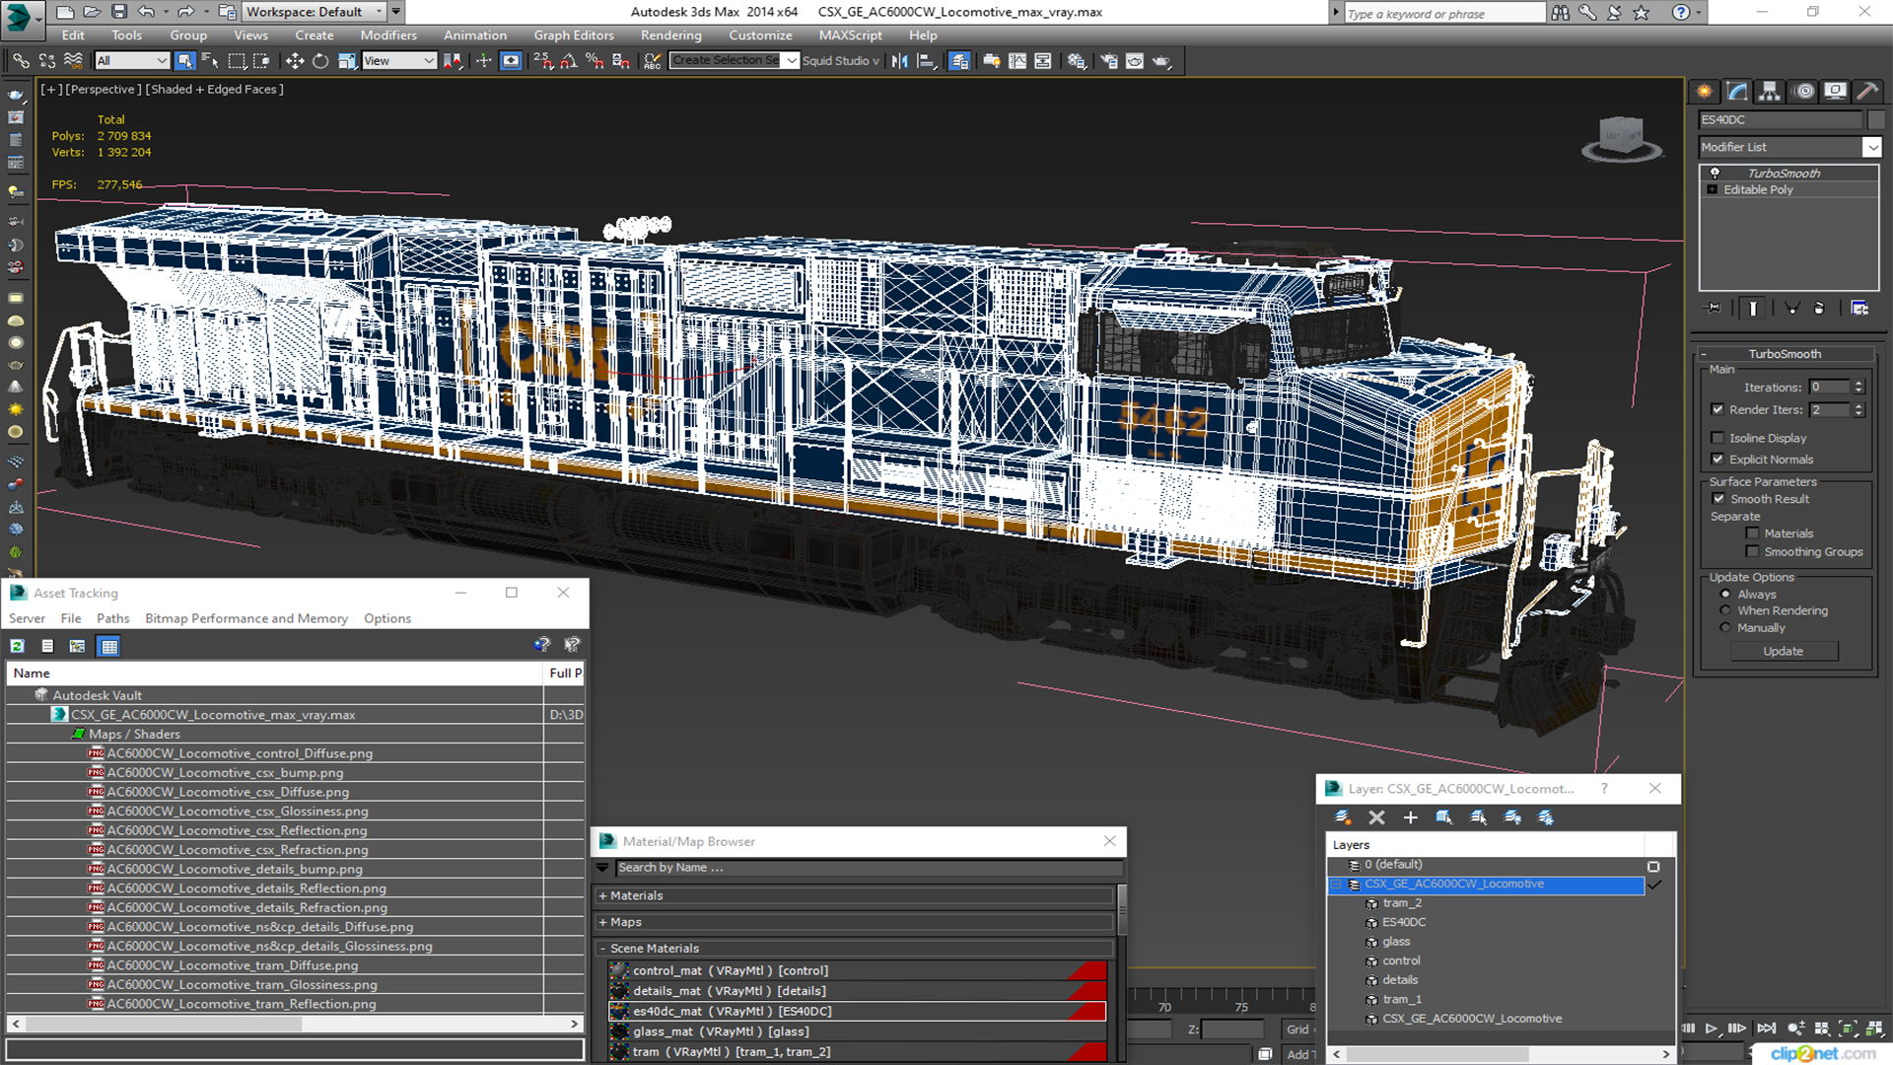Open the Graph Editors menu
Viewport: 1893px width, 1065px height.
[x=574, y=35]
